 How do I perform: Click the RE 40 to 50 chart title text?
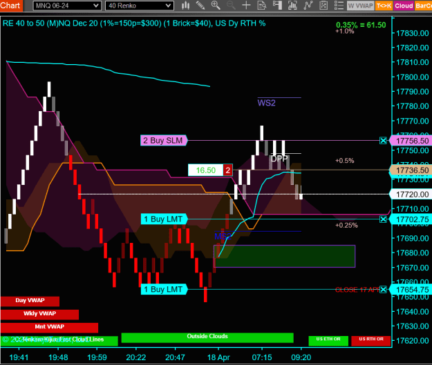134,23
